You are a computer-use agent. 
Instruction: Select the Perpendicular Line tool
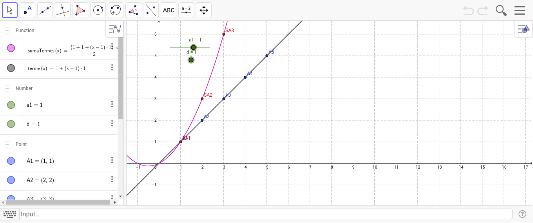63,10
